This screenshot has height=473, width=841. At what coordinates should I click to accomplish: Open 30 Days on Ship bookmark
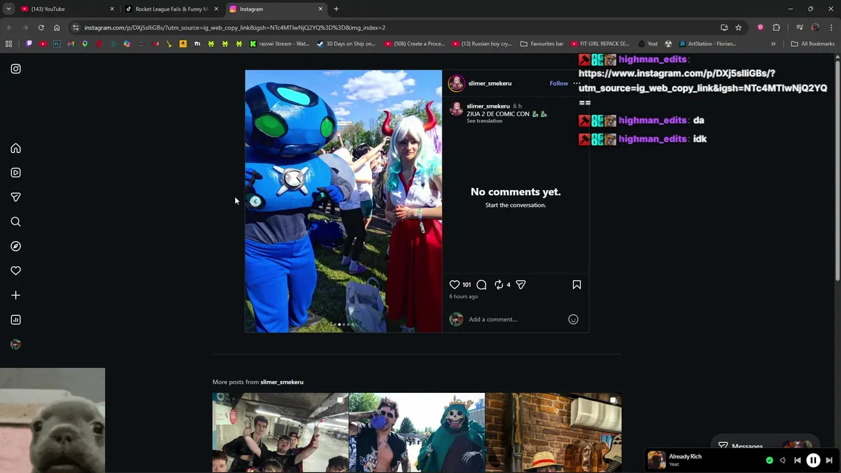click(x=347, y=44)
